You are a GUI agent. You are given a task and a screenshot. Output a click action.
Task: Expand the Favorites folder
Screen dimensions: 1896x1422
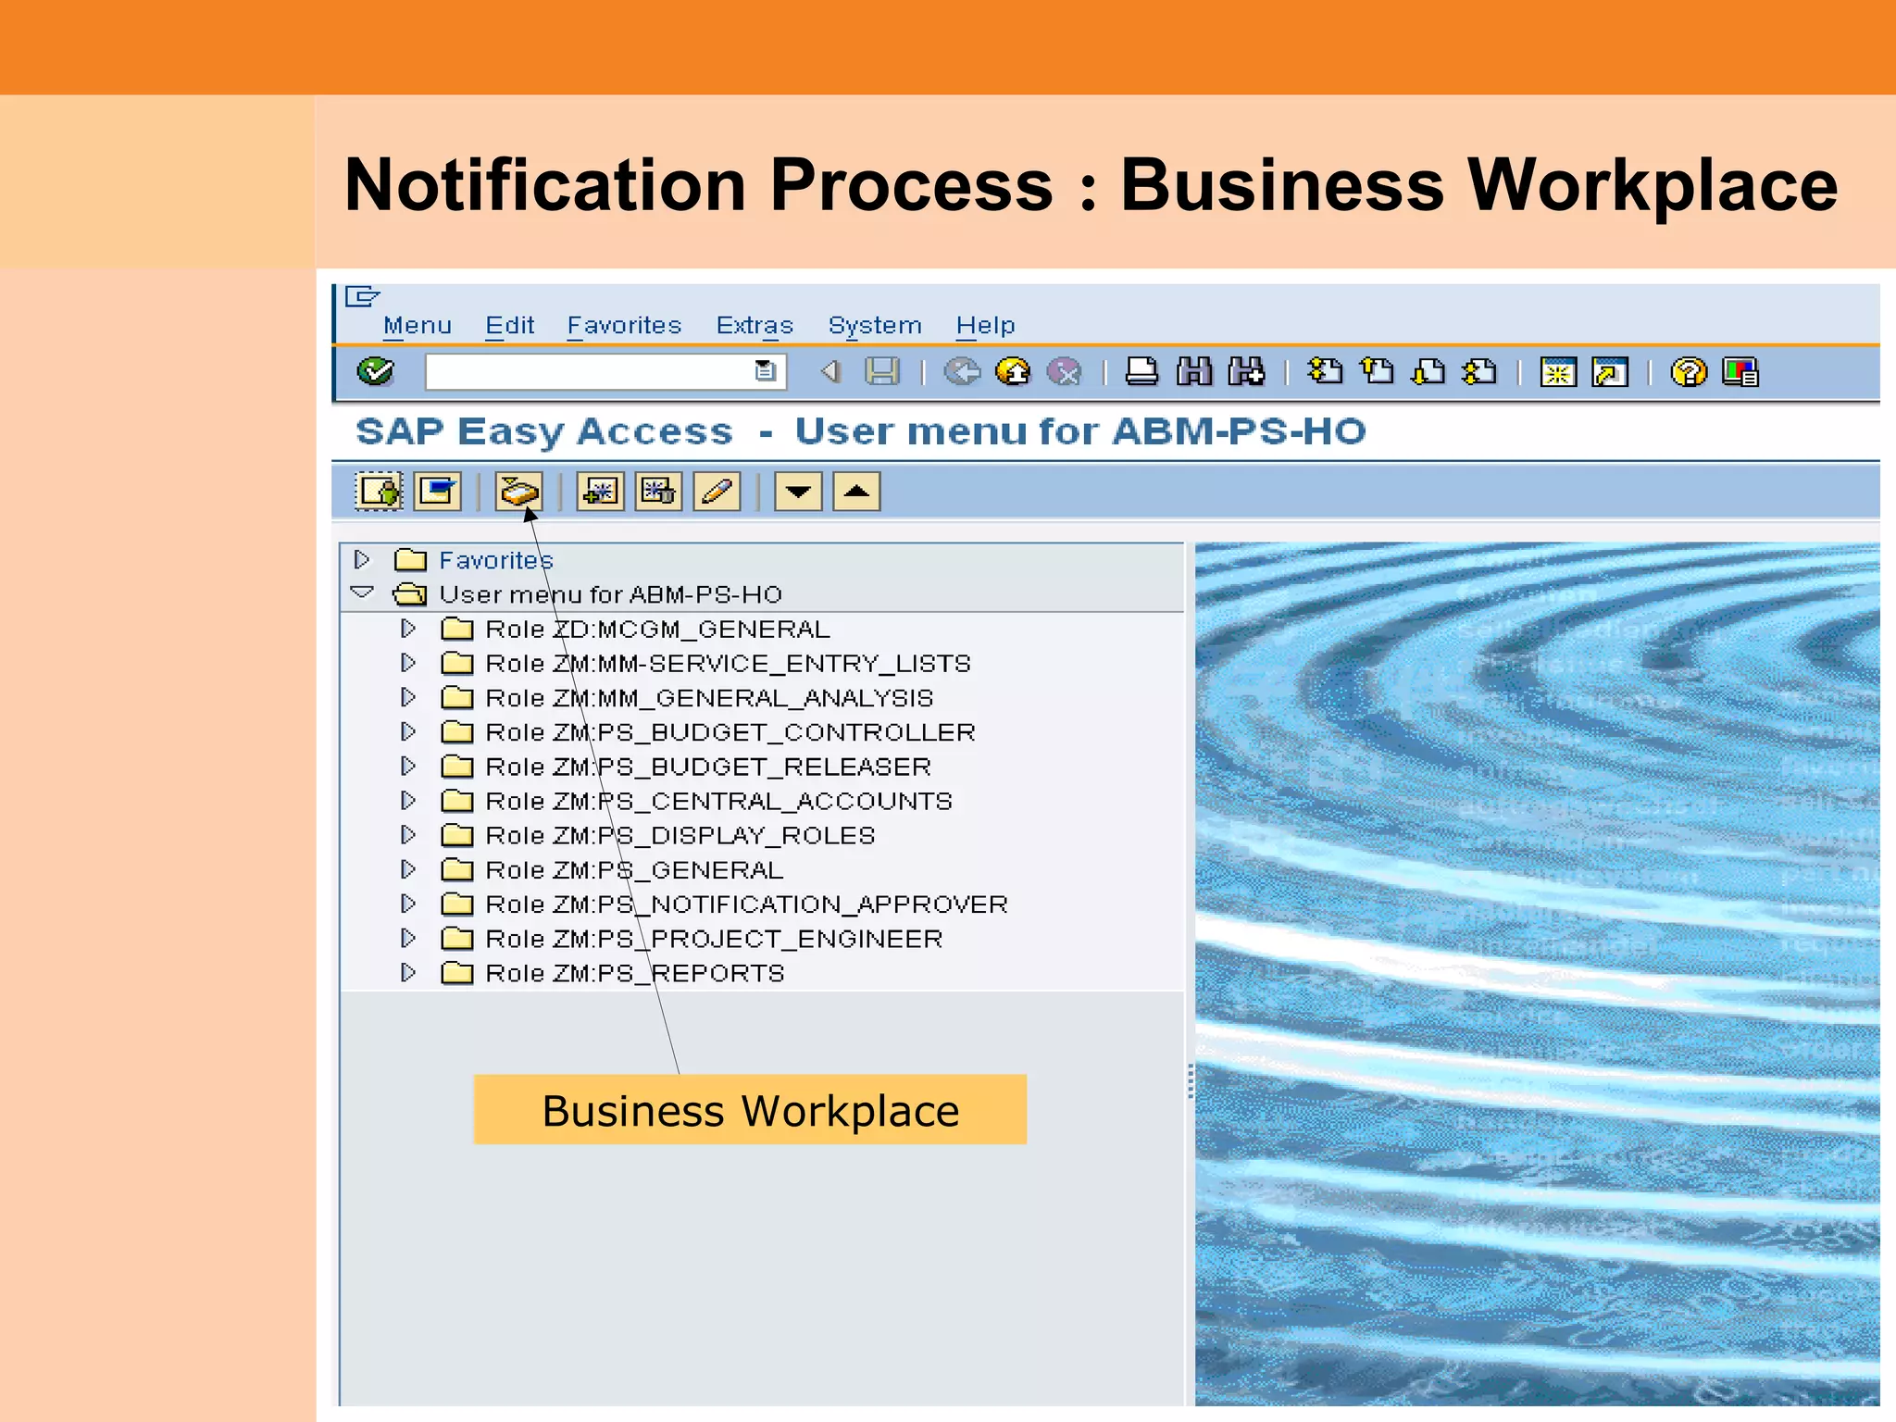pyautogui.click(x=362, y=560)
